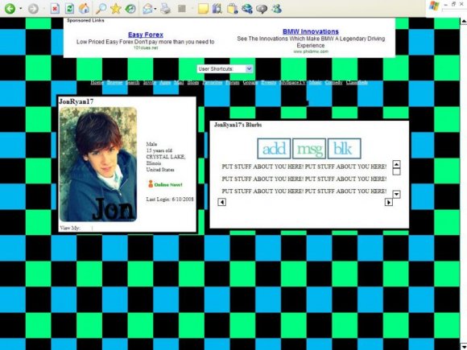This screenshot has height=350, width=467.
Task: Click the blurb box vertical scroll thumb
Action: [396, 171]
